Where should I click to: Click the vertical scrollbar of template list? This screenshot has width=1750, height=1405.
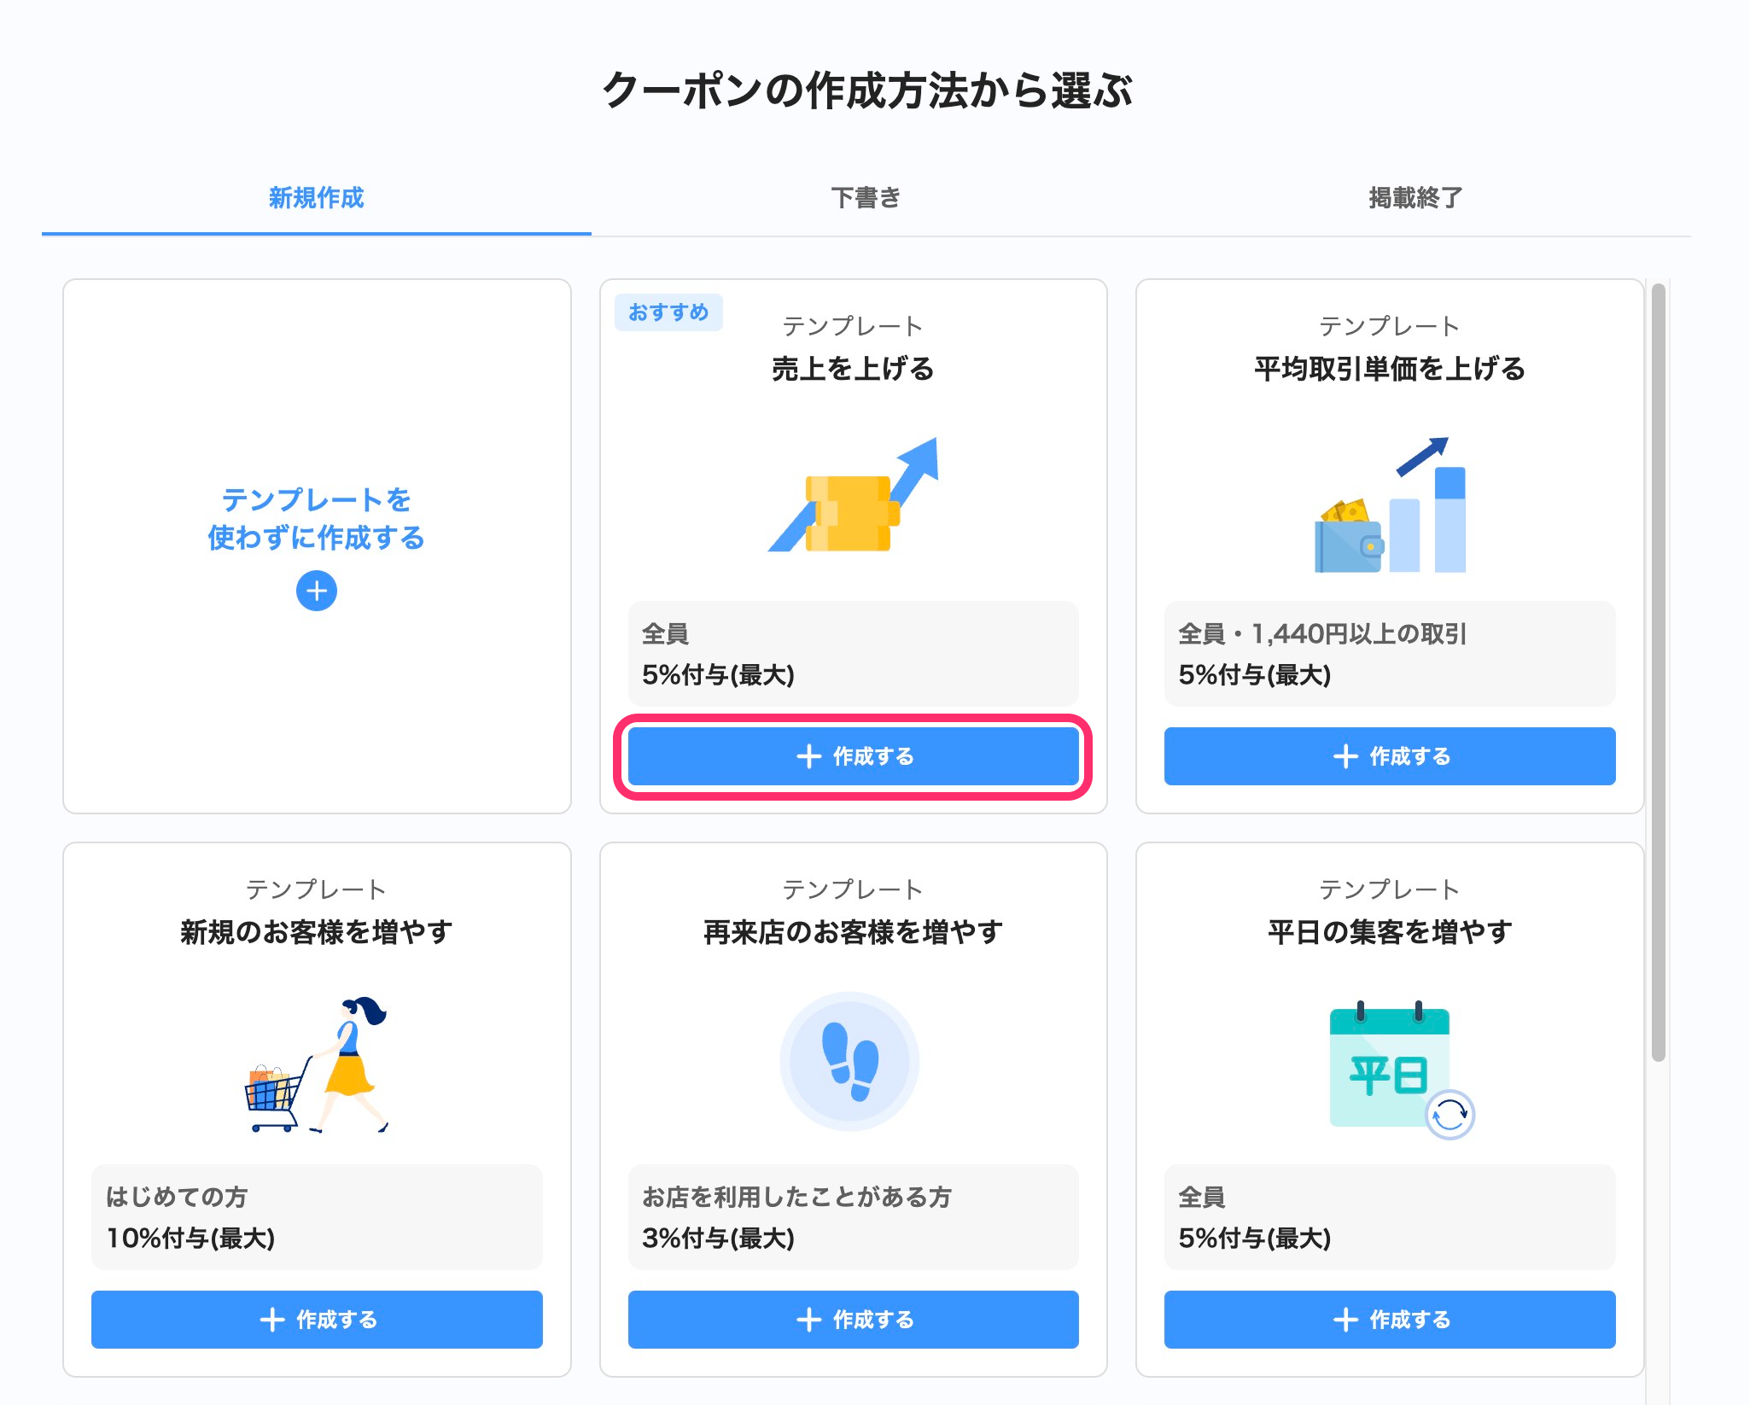pyautogui.click(x=1658, y=673)
